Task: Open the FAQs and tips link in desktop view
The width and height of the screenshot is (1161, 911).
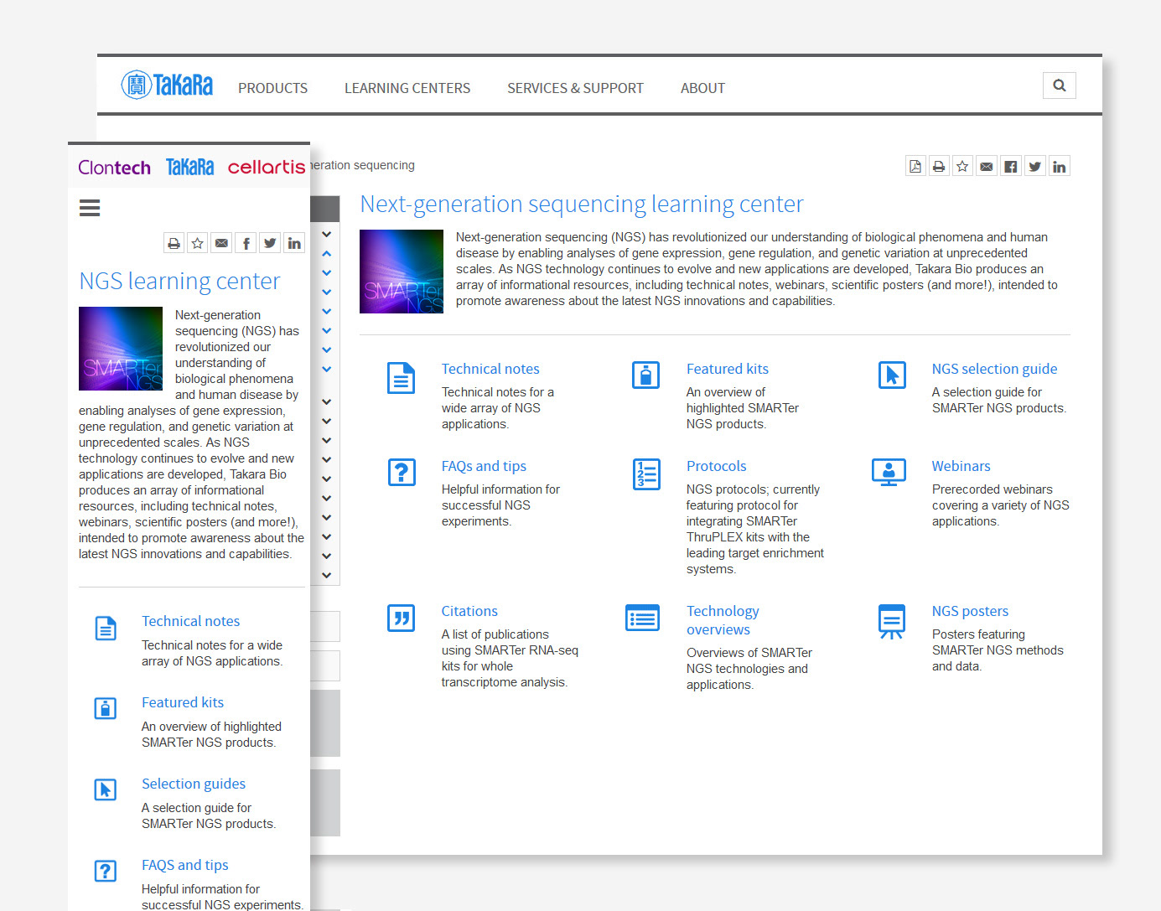Action: (x=484, y=466)
